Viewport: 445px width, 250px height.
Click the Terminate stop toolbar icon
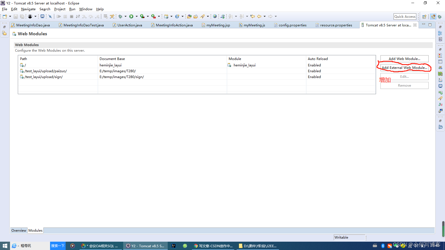coord(71,16)
